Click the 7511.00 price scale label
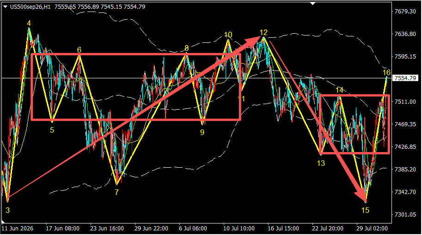 pos(405,102)
